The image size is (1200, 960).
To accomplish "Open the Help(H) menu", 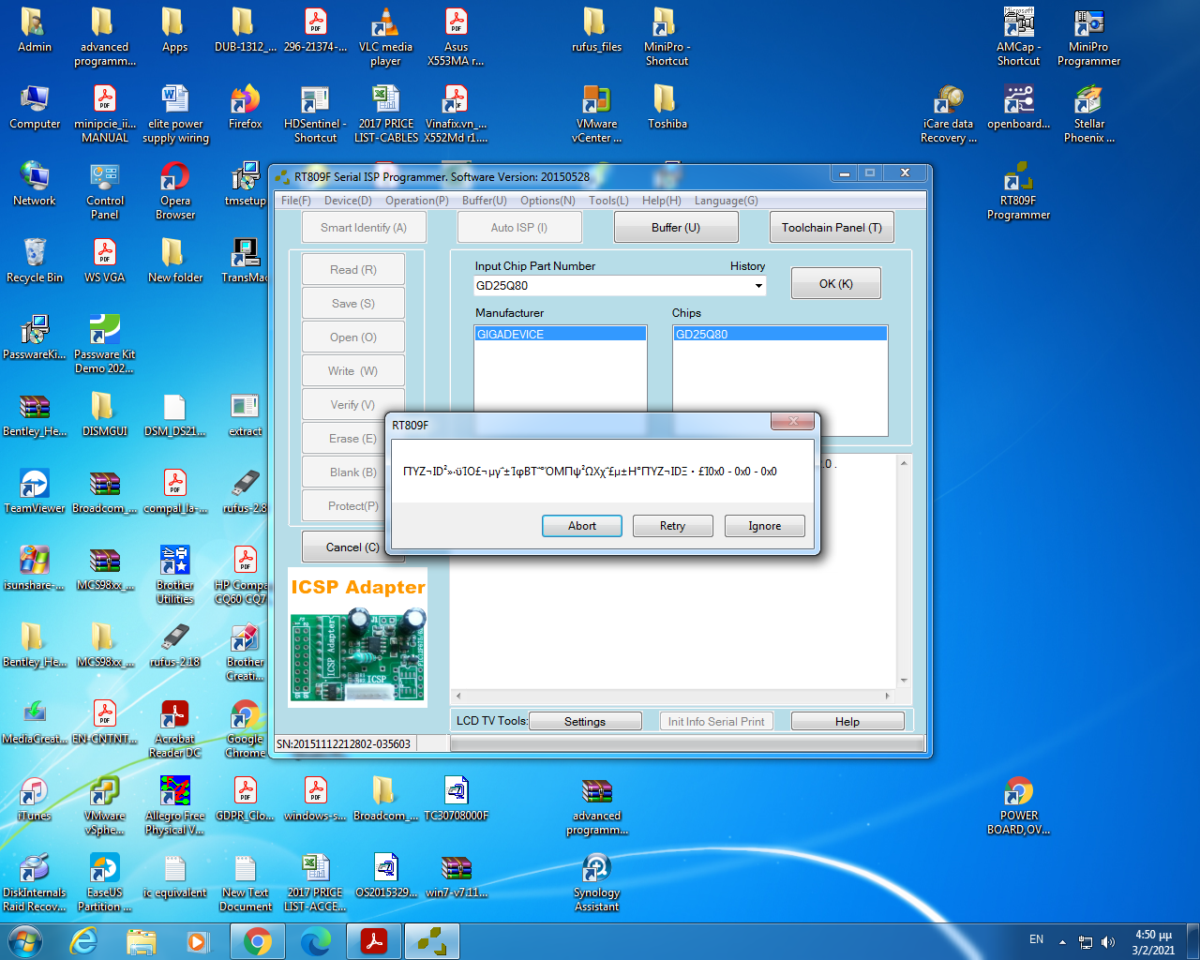I will point(661,201).
